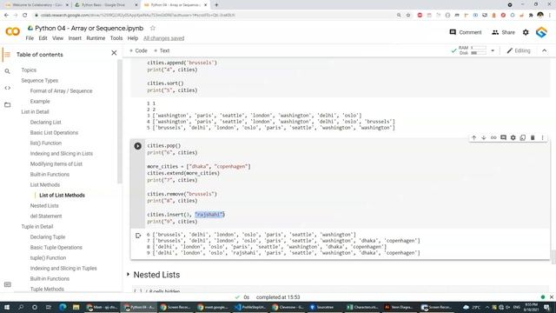Jump to Sequence Types in contents

click(x=40, y=81)
